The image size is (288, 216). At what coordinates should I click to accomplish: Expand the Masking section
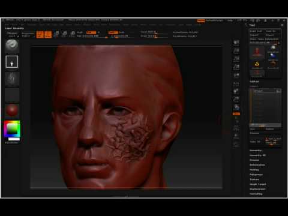(x=254, y=170)
